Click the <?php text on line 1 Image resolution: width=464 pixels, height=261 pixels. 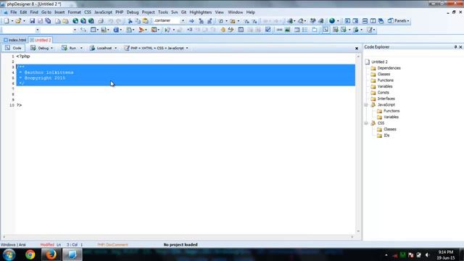(x=23, y=57)
